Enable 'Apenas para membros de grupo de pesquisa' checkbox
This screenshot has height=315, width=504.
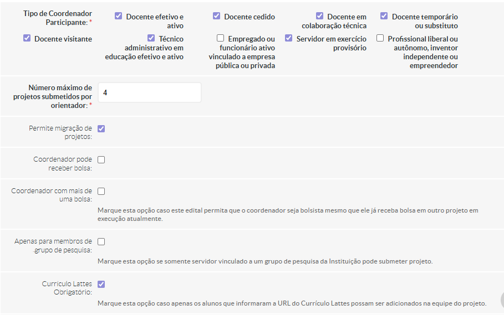pos(101,241)
